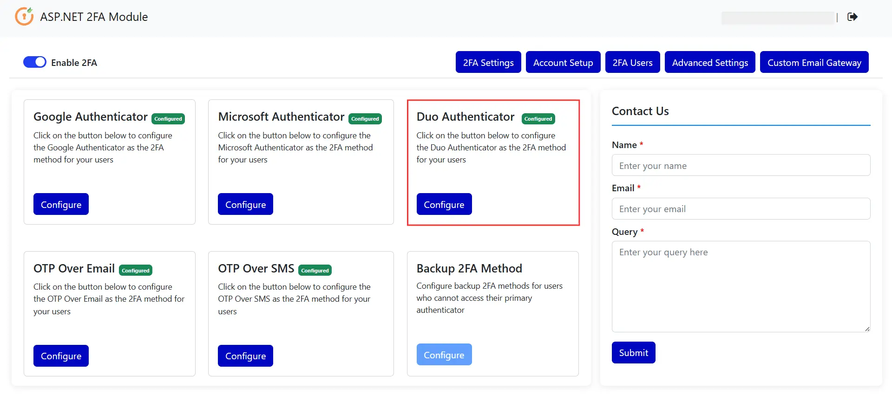Screen dimensions: 892x408
Task: Open the Advanced Settings tab
Action: [710, 62]
